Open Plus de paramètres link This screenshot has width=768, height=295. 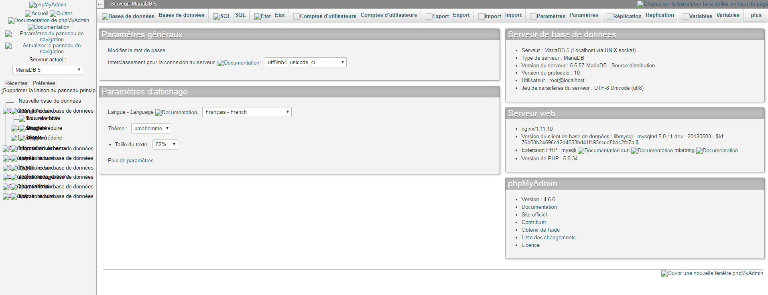[x=131, y=161]
